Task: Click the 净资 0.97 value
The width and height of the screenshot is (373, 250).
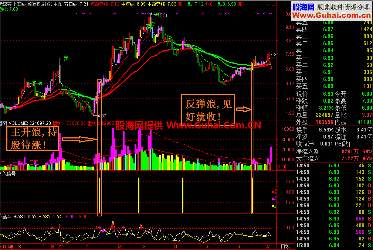Action: coord(328,137)
